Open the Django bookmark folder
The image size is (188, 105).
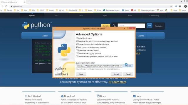(x=8, y=10)
